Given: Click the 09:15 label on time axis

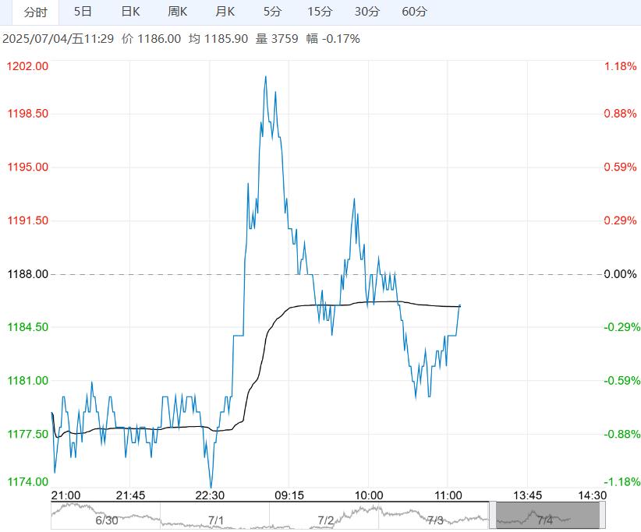Looking at the screenshot, I should [289, 495].
